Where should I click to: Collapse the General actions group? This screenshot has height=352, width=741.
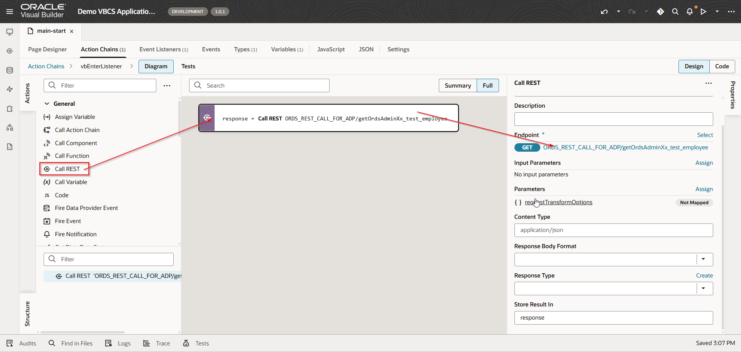pos(47,104)
